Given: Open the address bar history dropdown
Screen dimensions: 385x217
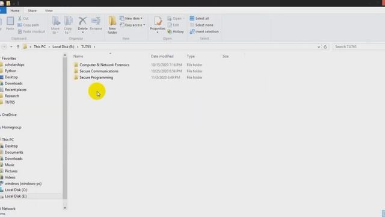Looking at the screenshot, I should tap(319, 47).
